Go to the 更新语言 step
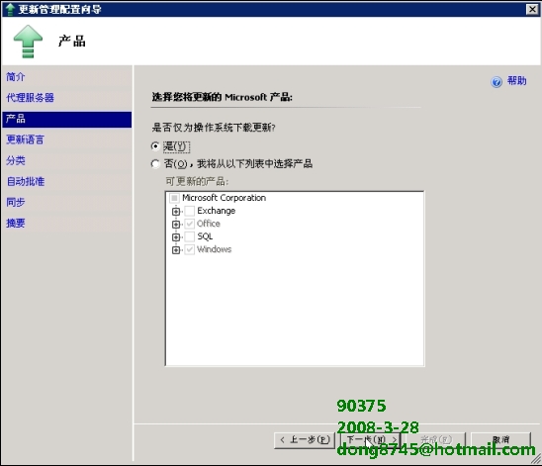Screen dimensions: 542x466 pos(26,140)
